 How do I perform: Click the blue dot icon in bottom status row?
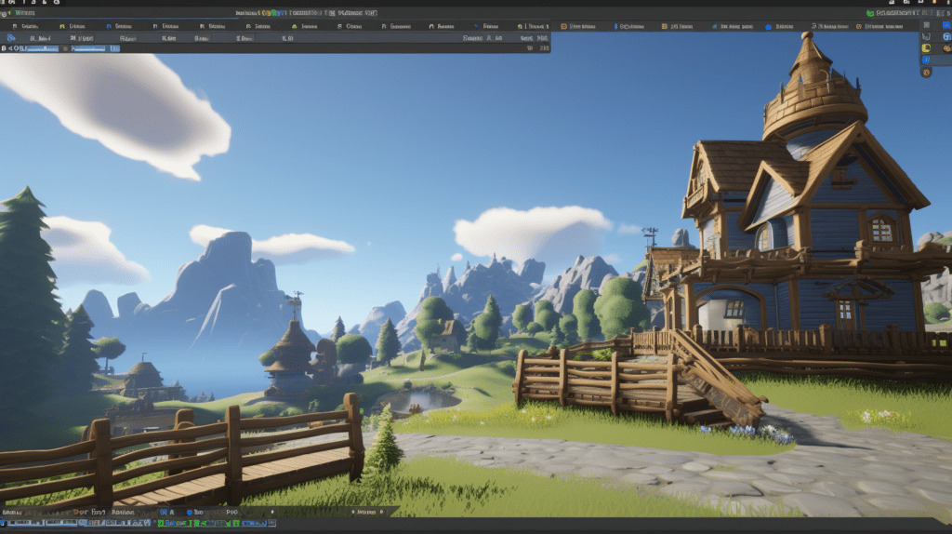click(190, 512)
